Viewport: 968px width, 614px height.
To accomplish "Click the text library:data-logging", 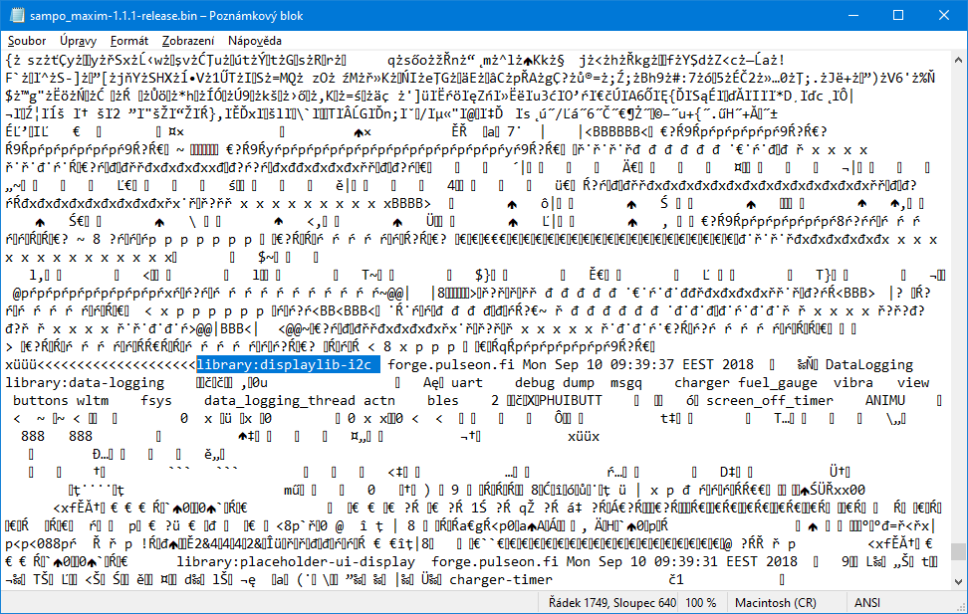I will point(85,382).
